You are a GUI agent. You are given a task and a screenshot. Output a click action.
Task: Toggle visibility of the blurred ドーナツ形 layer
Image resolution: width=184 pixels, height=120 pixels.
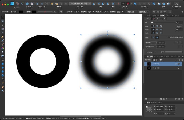pyautogui.click(x=179, y=64)
